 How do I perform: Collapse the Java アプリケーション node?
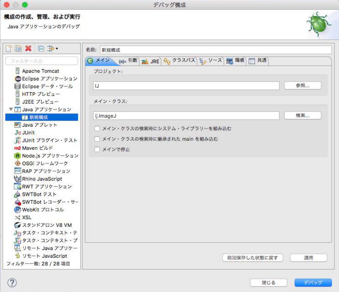[11, 109]
